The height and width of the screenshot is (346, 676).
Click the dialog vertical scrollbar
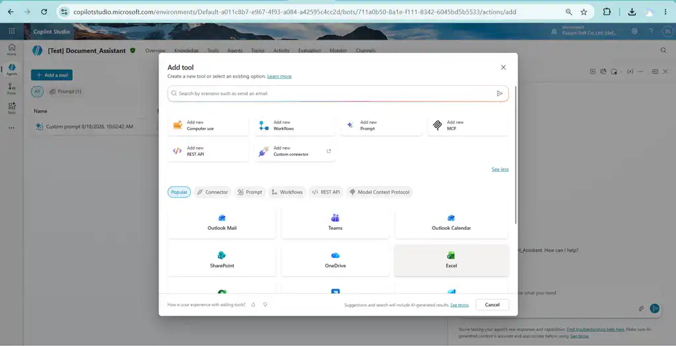coord(516,155)
